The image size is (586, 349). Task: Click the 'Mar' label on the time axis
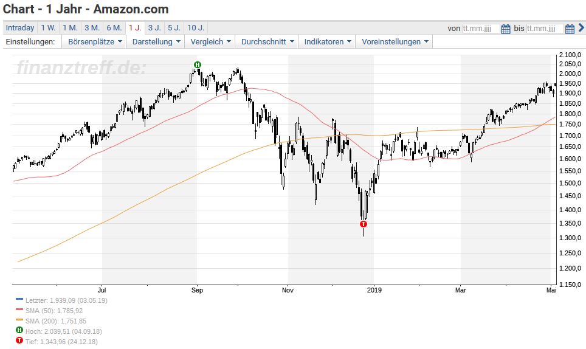coord(460,291)
